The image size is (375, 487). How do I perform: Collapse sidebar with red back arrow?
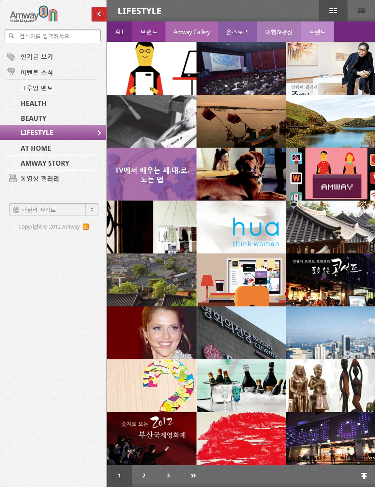99,14
